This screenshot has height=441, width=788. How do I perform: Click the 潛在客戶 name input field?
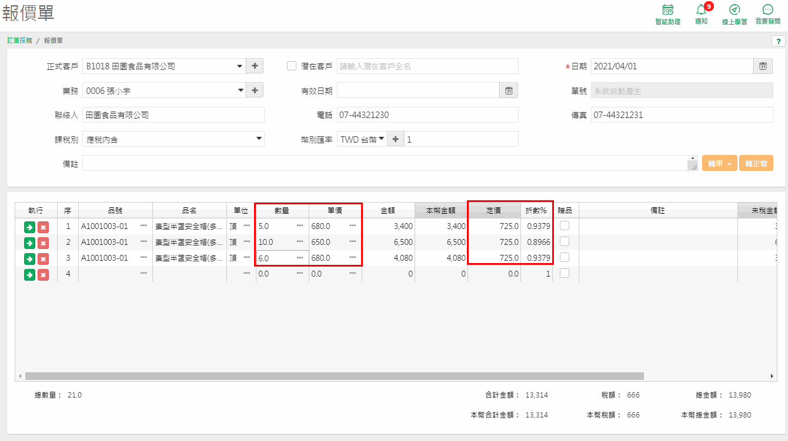click(428, 66)
